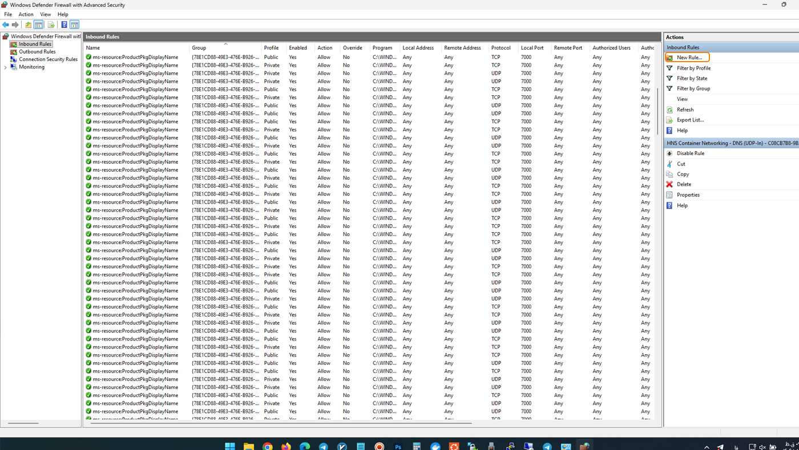This screenshot has width=799, height=450.
Task: Select Outbound Rules in the tree
Action: [37, 51]
